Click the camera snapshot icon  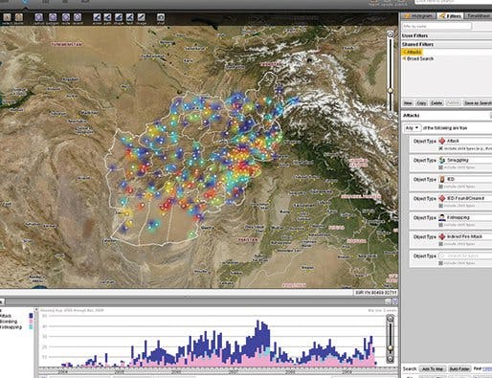[161, 17]
